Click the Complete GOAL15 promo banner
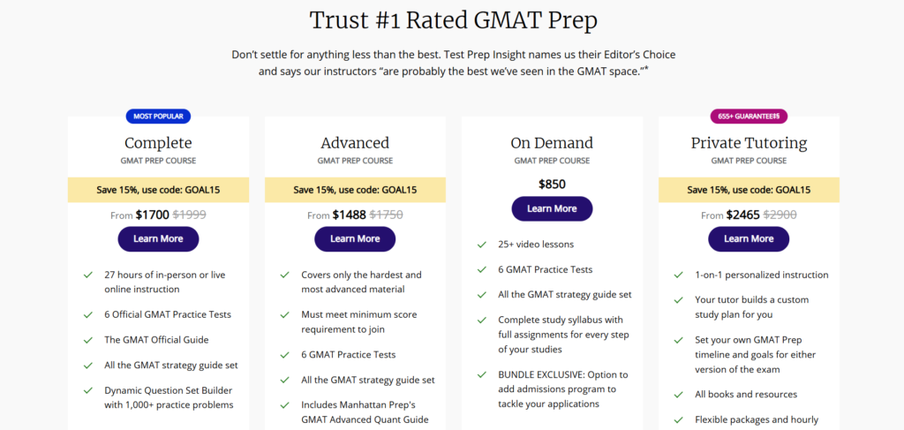This screenshot has width=904, height=430. tap(158, 190)
